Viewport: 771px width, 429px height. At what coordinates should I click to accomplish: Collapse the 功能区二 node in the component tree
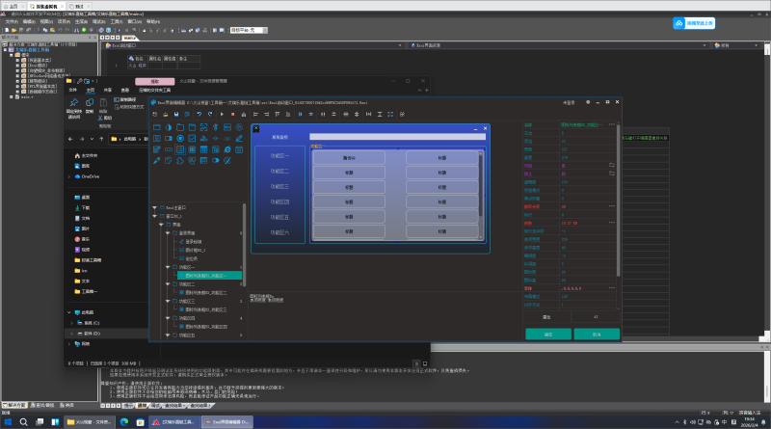click(166, 284)
